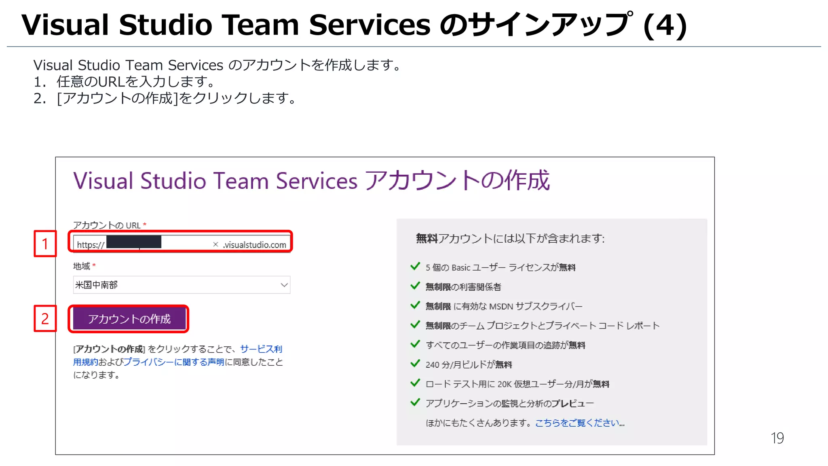Click the checkmark beside 240 分/月ビルドが無料

pyautogui.click(x=415, y=364)
